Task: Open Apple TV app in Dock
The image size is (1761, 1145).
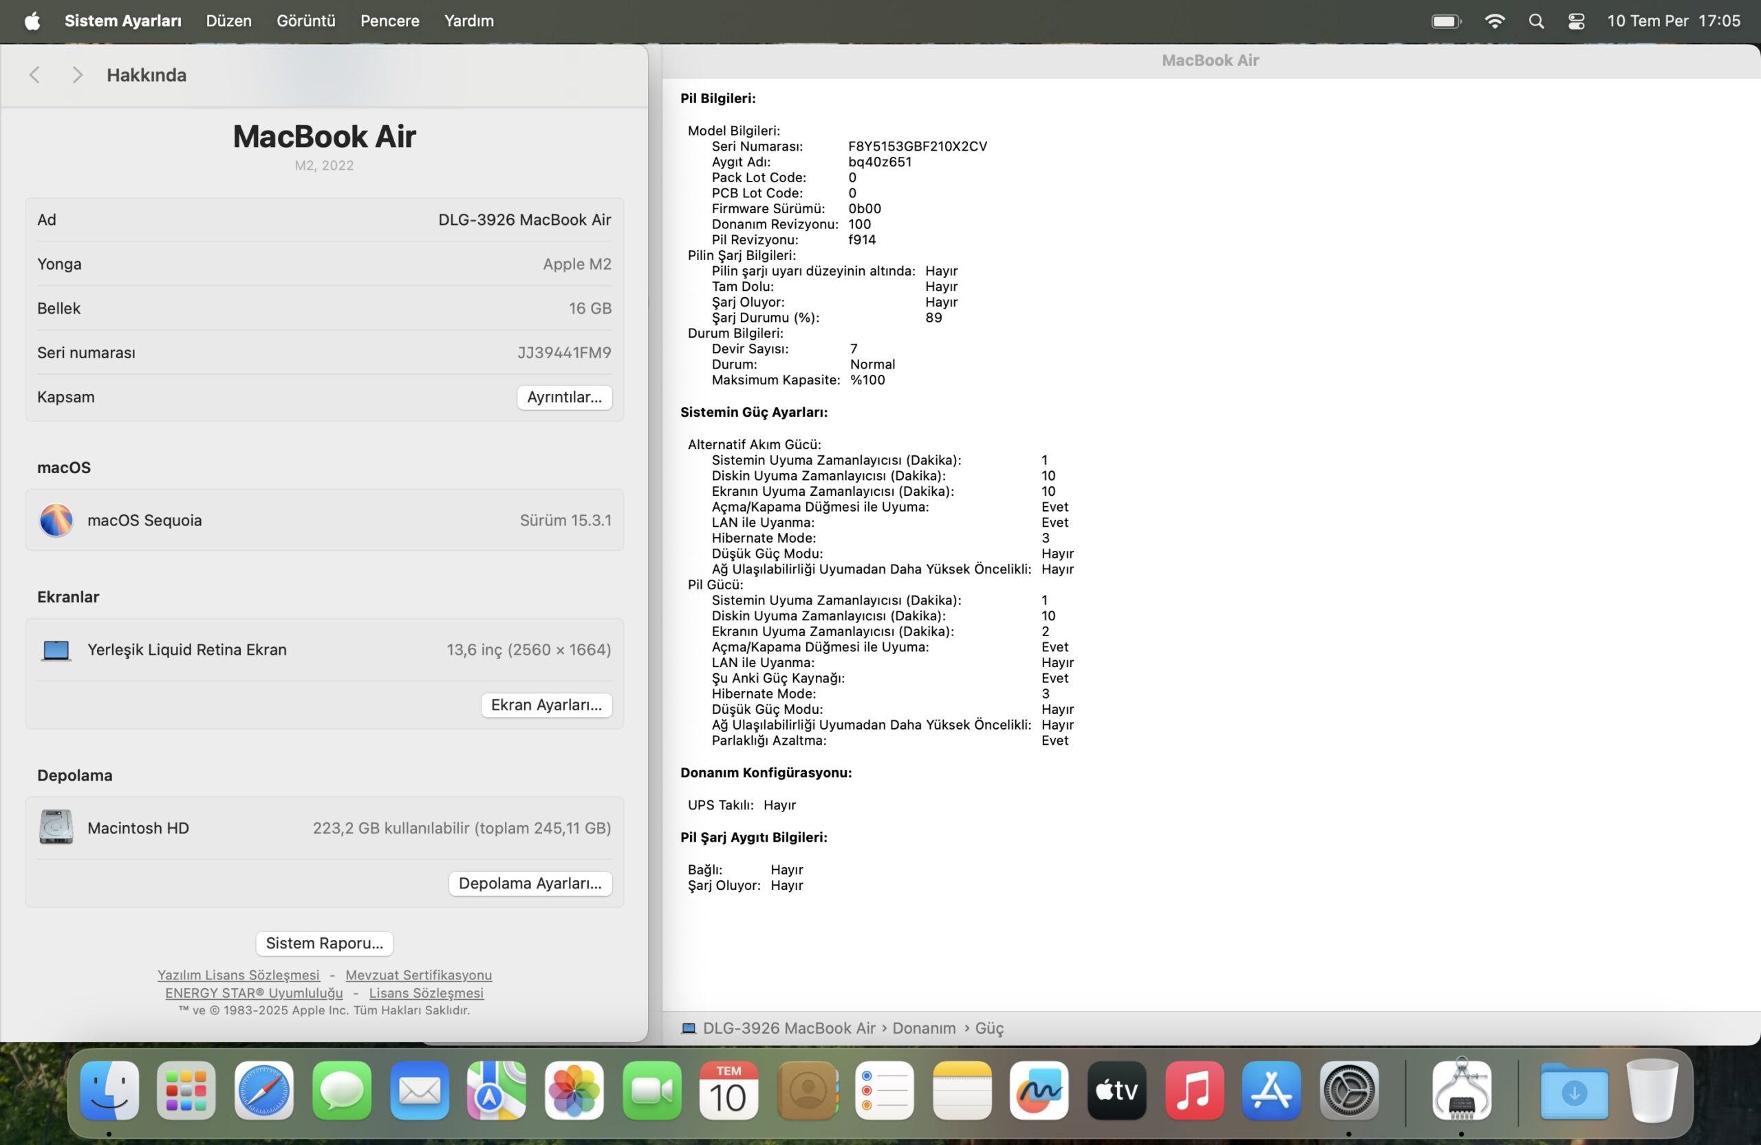Action: click(1116, 1090)
